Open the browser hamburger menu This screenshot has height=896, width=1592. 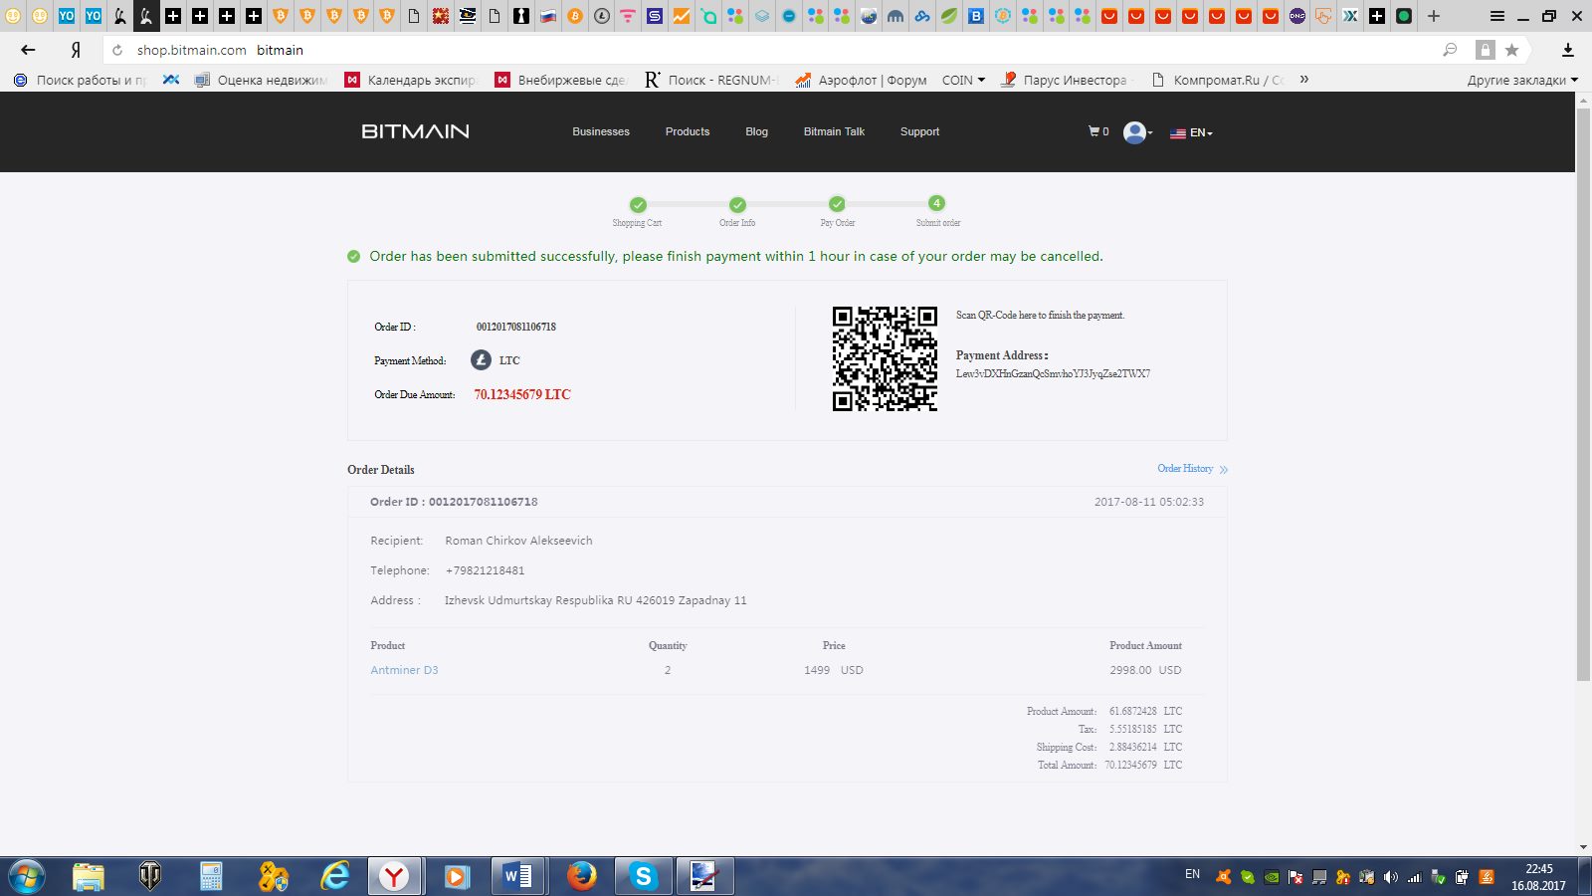(1496, 16)
